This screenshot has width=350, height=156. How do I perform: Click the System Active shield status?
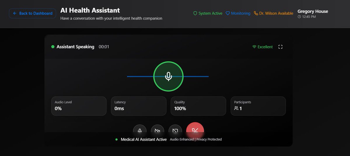pos(208,13)
